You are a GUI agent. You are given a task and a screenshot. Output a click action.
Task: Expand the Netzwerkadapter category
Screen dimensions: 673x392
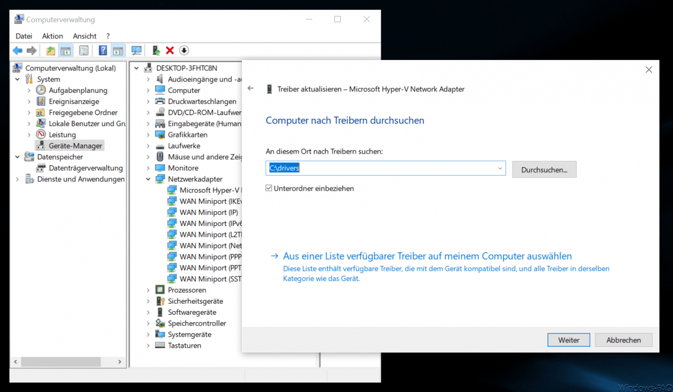pos(149,179)
